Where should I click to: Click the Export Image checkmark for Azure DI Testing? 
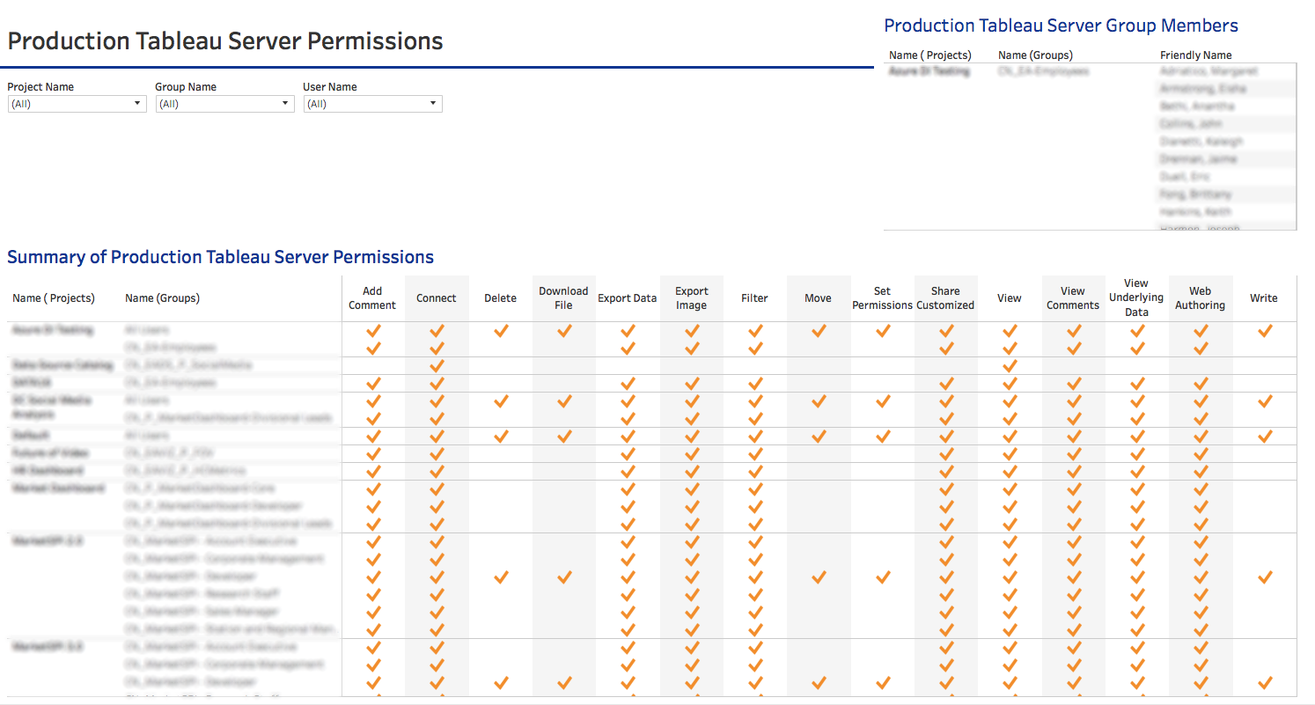tap(691, 330)
